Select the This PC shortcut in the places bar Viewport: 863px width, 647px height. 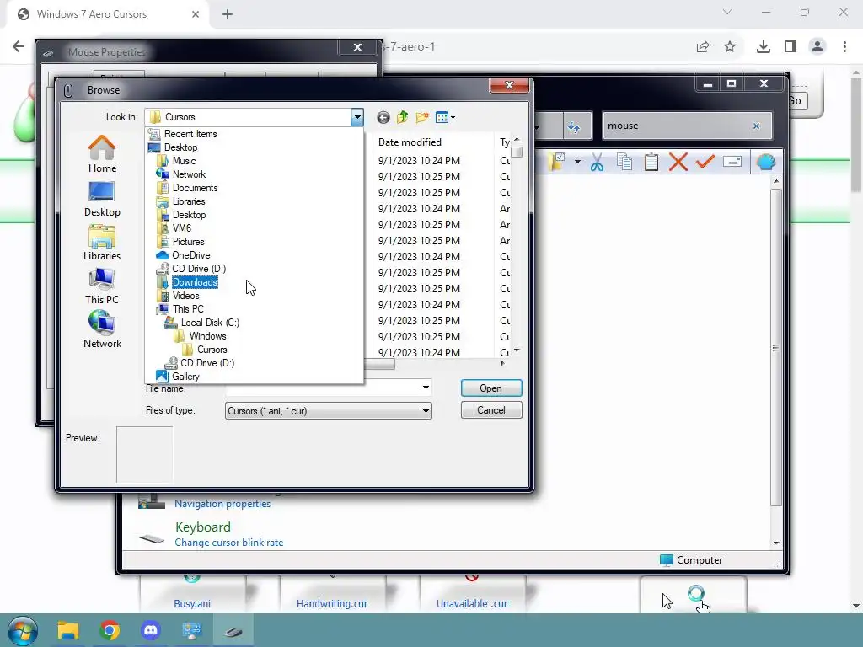pyautogui.click(x=102, y=286)
